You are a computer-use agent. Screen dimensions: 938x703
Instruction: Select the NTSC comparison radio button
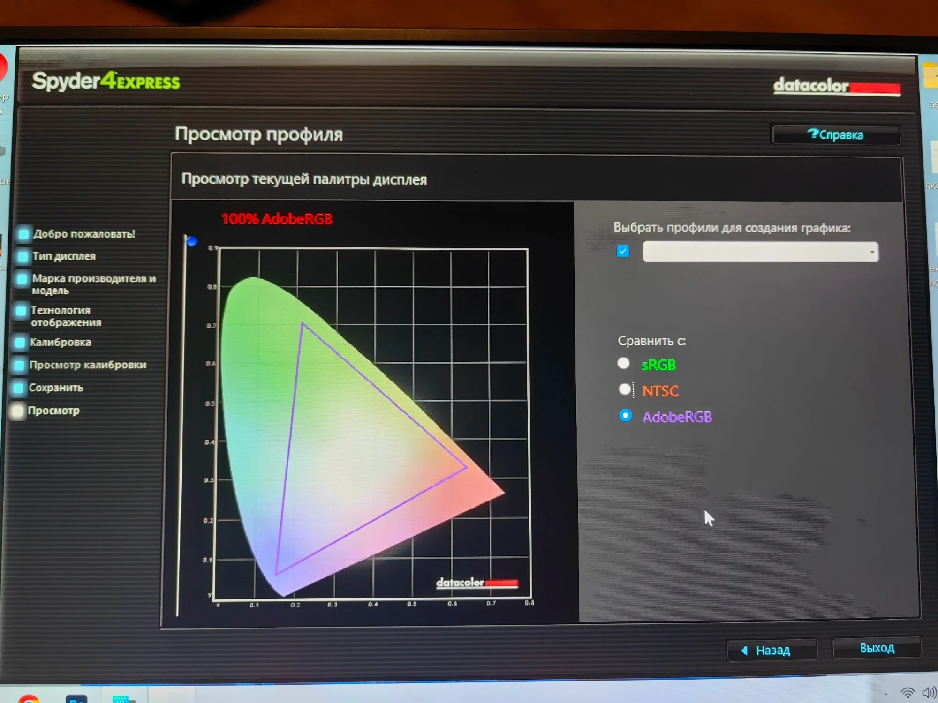pyautogui.click(x=624, y=389)
